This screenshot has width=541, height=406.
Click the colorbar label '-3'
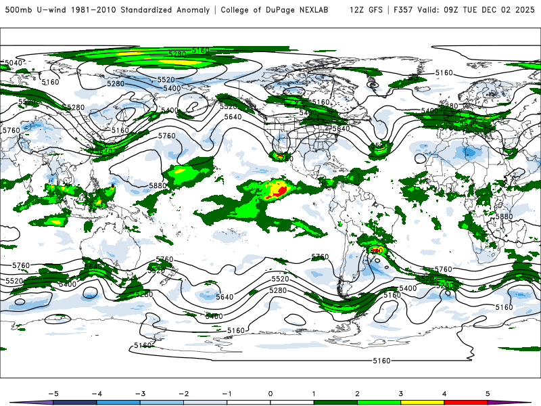[x=140, y=394]
